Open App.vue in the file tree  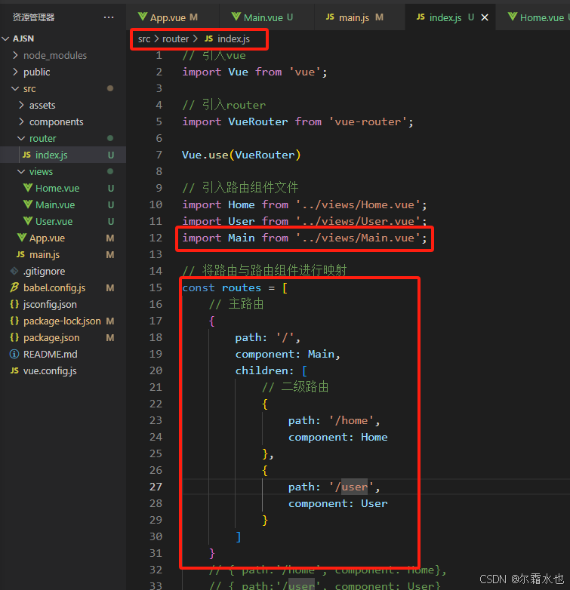coord(63,238)
